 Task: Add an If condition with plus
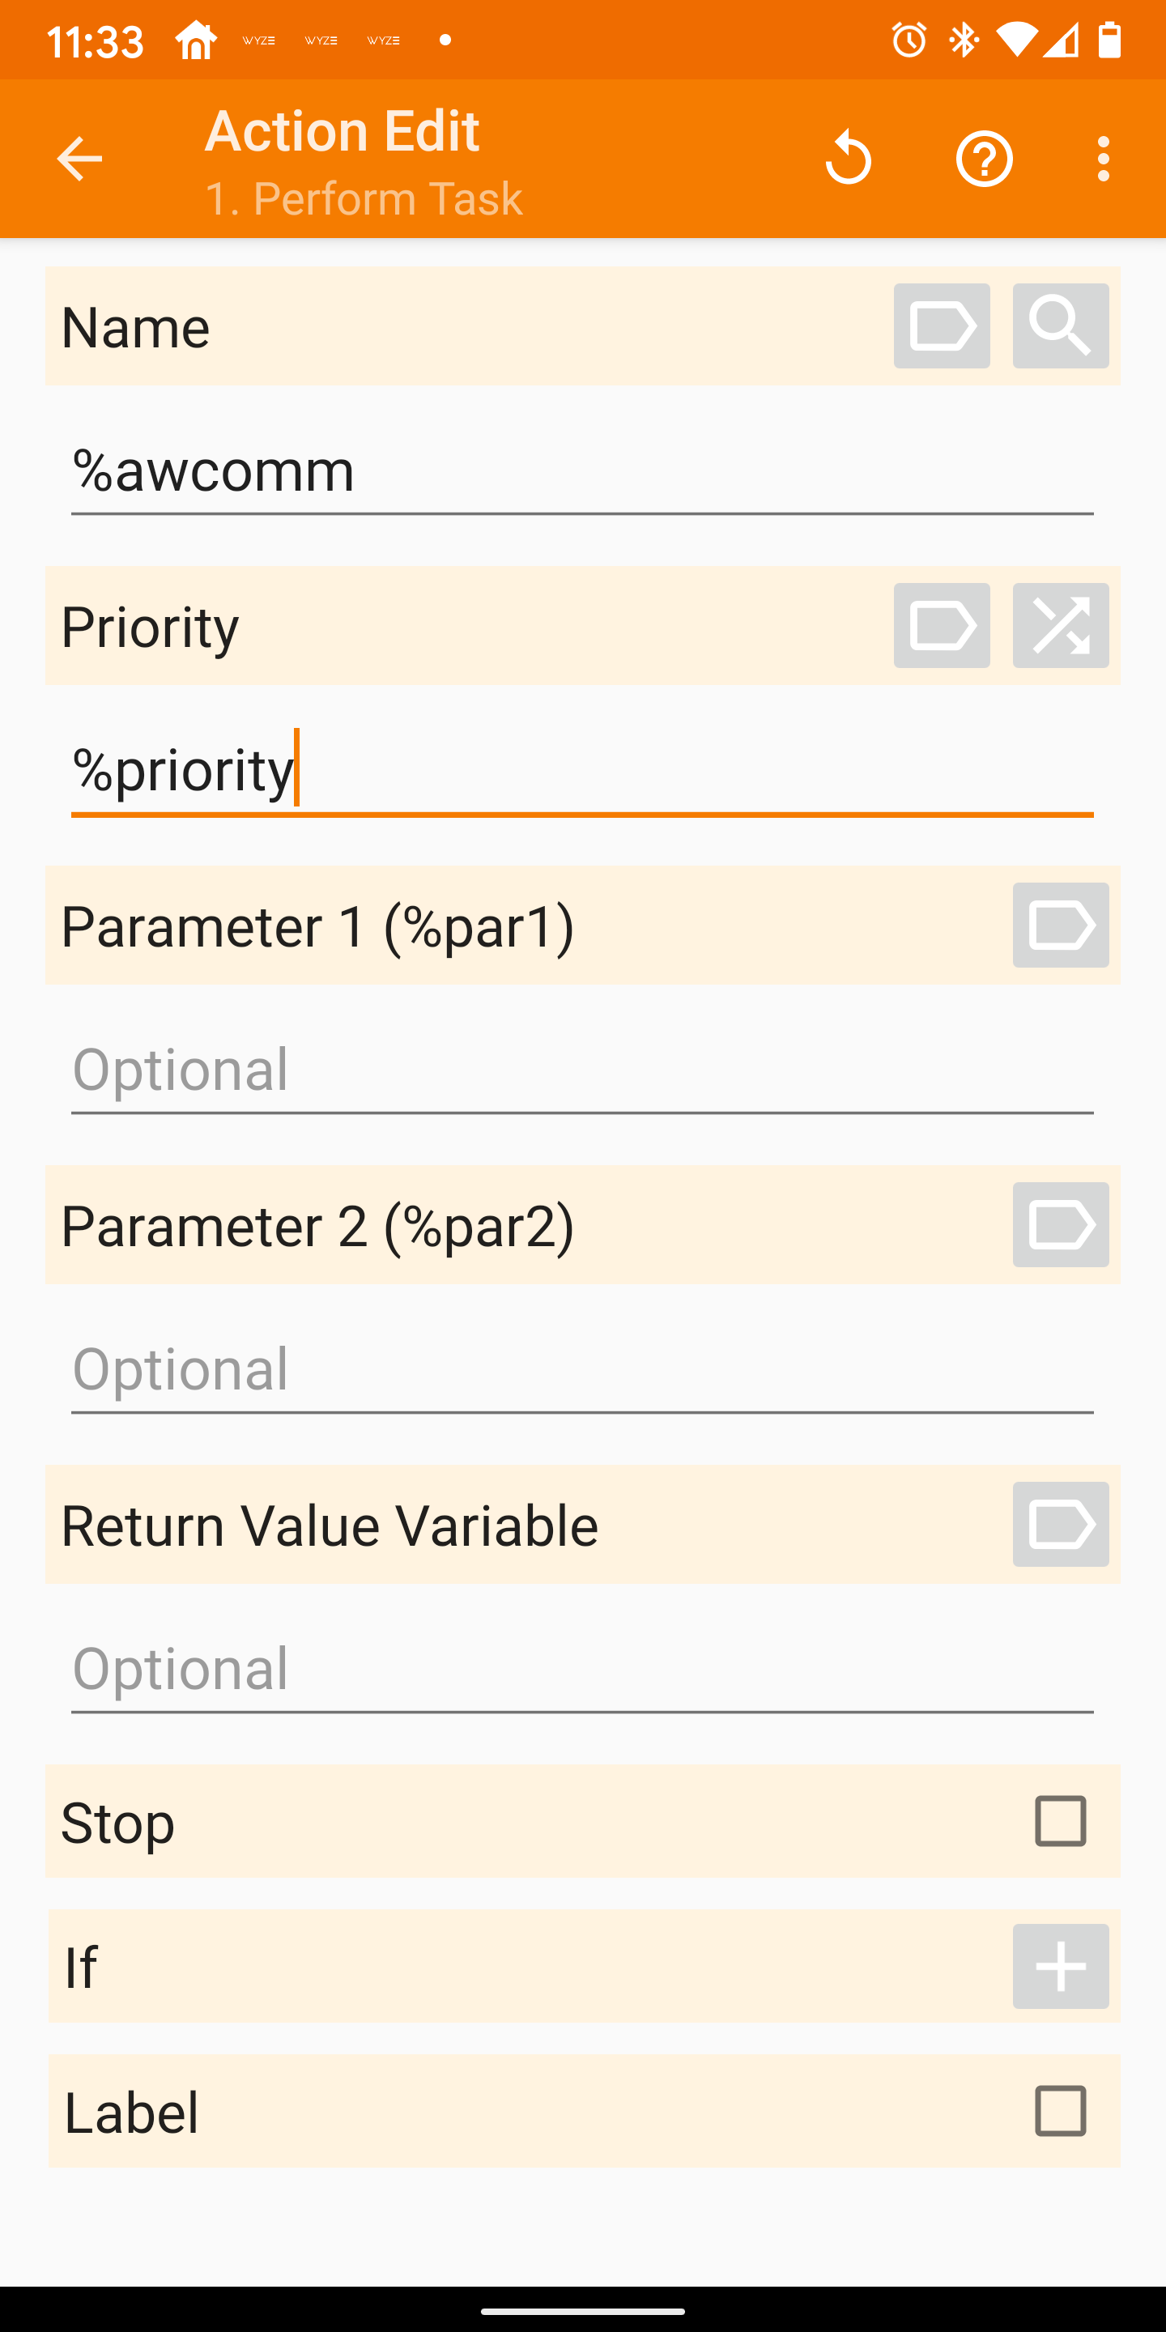[1060, 1966]
